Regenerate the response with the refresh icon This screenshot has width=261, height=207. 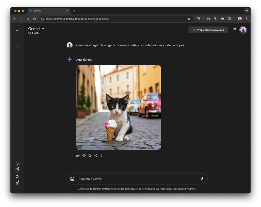[x=90, y=156]
